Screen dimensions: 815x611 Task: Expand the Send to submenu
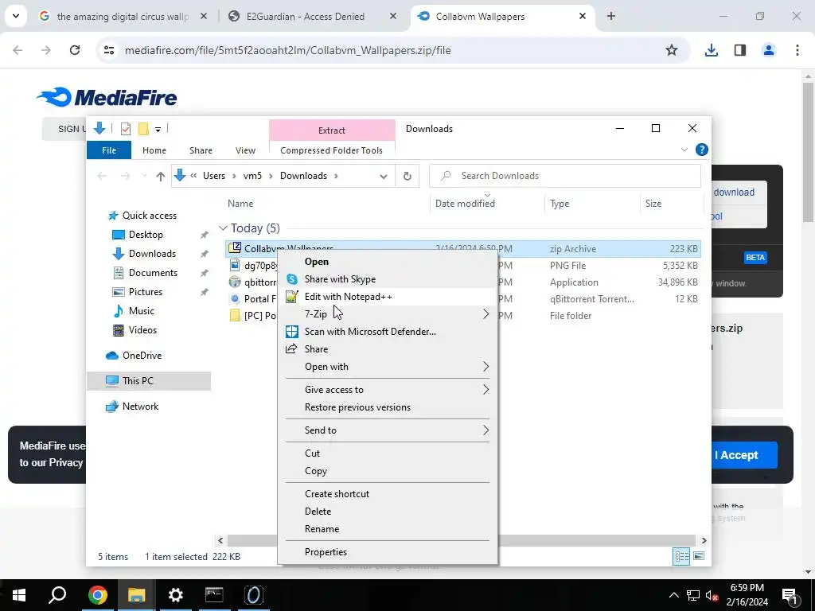click(x=388, y=430)
